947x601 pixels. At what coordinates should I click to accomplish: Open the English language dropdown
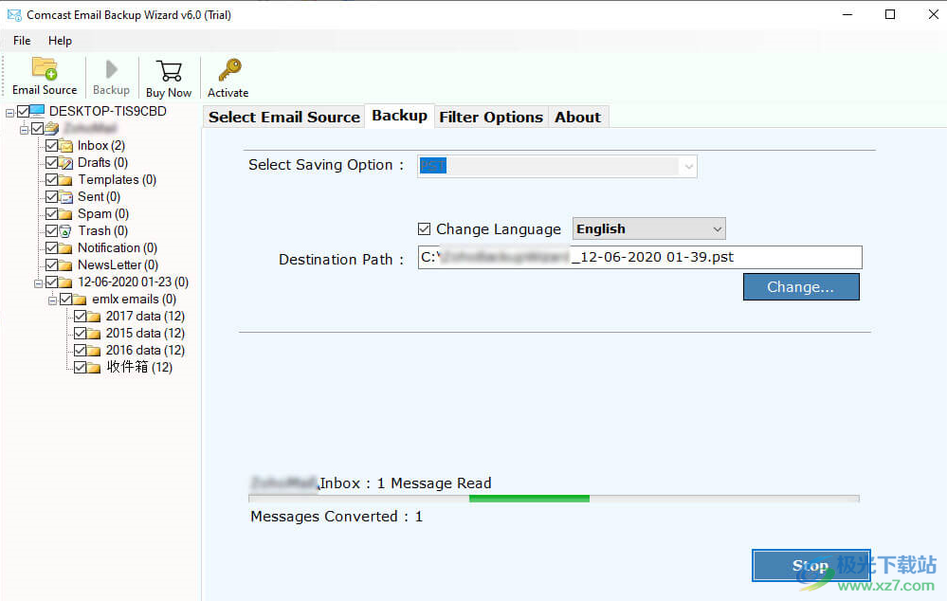click(x=648, y=228)
